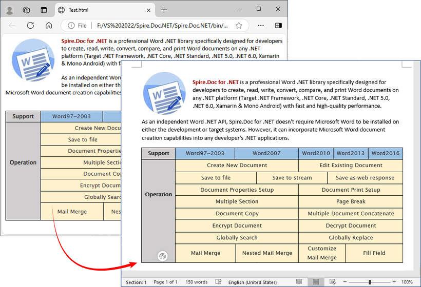Click the Globally Replace cell
This screenshot has height=287, width=421.
pos(351,238)
